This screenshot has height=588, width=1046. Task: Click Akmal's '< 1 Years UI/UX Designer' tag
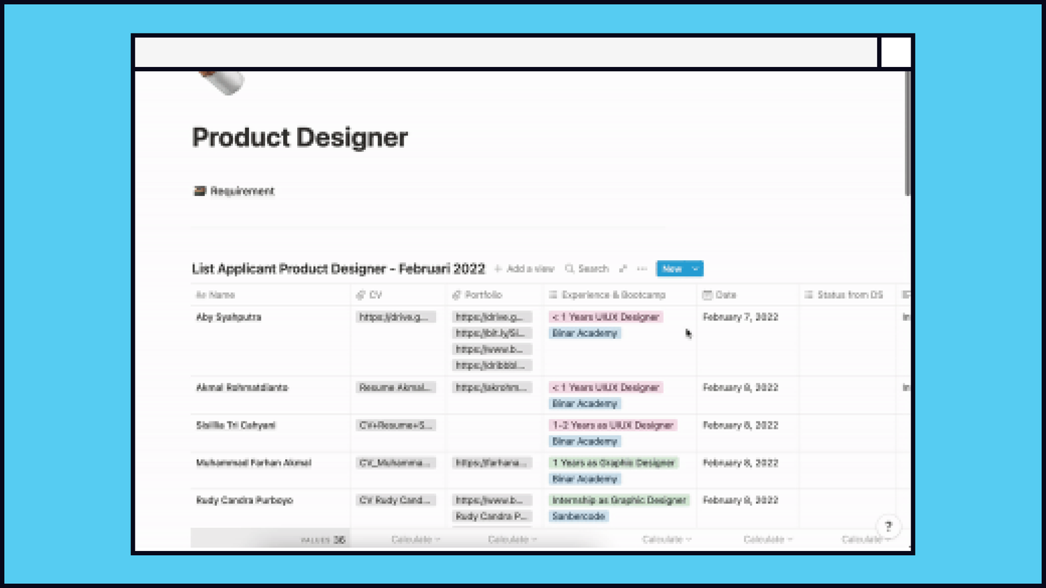[x=605, y=388]
